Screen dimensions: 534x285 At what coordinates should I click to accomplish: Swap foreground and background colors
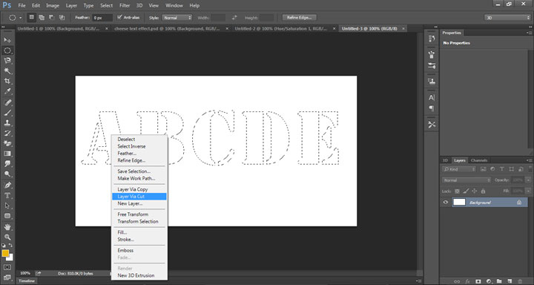point(10,245)
